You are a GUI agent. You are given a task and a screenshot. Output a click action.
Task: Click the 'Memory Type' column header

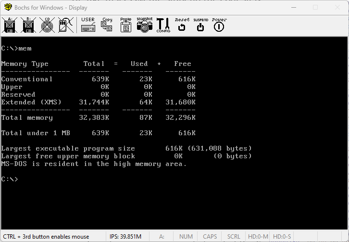point(25,64)
